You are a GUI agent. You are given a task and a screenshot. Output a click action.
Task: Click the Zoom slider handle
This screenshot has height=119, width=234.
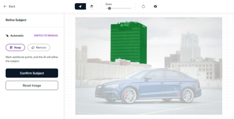tap(109, 8)
